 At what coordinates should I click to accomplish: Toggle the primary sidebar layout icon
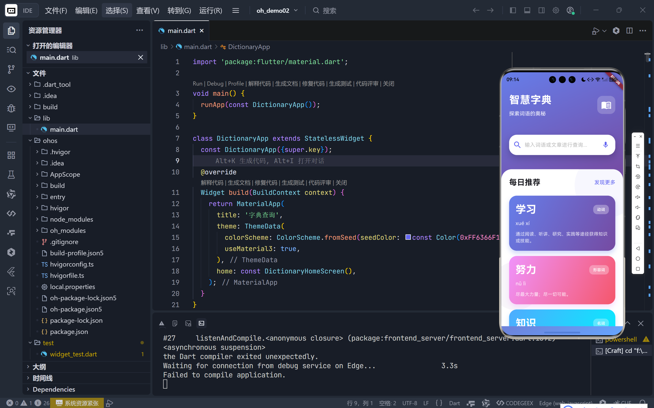tap(513, 10)
